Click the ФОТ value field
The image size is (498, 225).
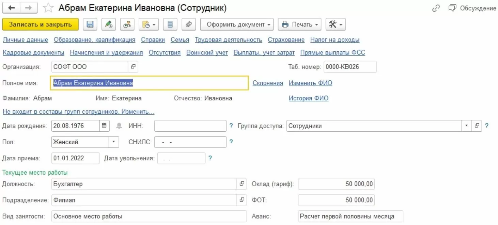tap(336, 200)
